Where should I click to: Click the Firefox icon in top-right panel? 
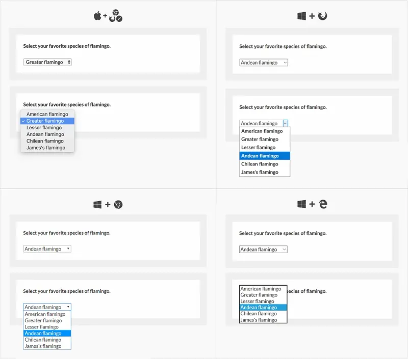[322, 16]
